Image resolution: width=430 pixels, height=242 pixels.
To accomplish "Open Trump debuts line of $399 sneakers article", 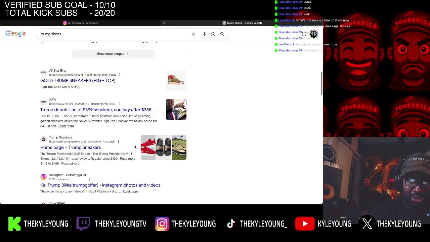I will click(x=98, y=110).
